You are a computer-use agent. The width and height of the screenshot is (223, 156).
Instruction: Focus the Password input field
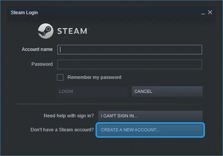(130, 65)
